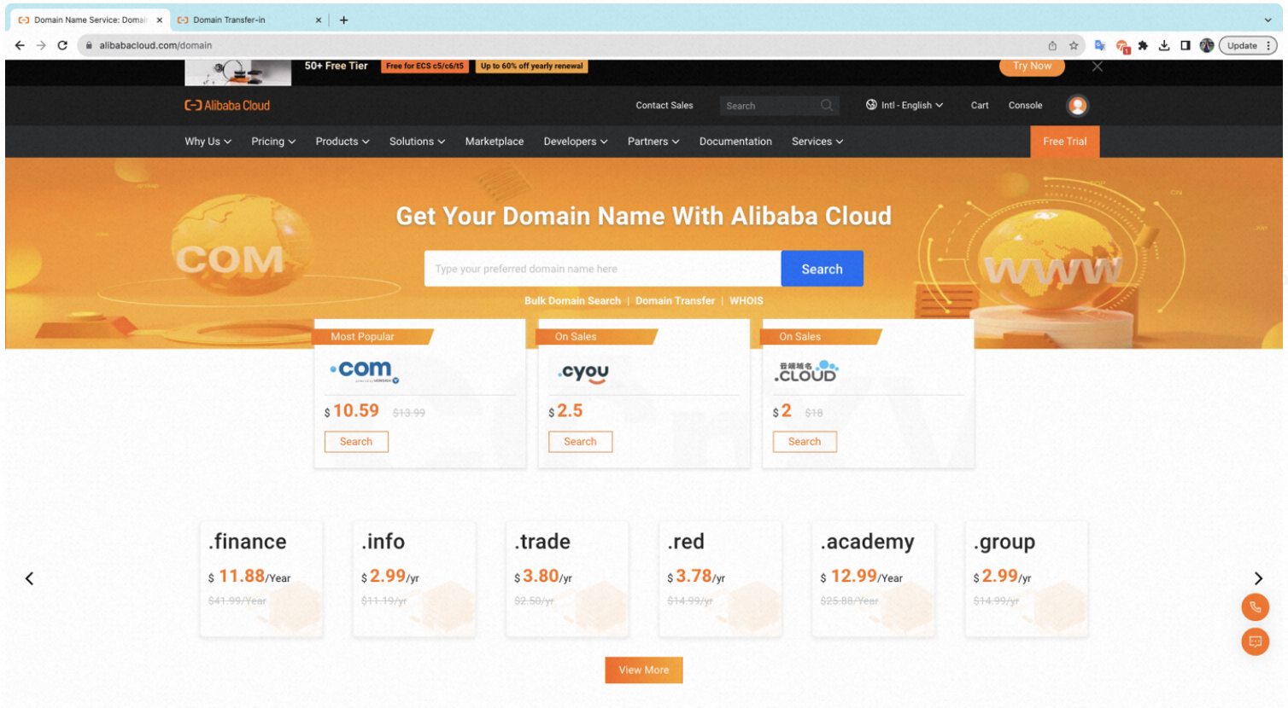Click the 50+ Free Tier banner text
Screen dimensions: 1288x708
336,66
